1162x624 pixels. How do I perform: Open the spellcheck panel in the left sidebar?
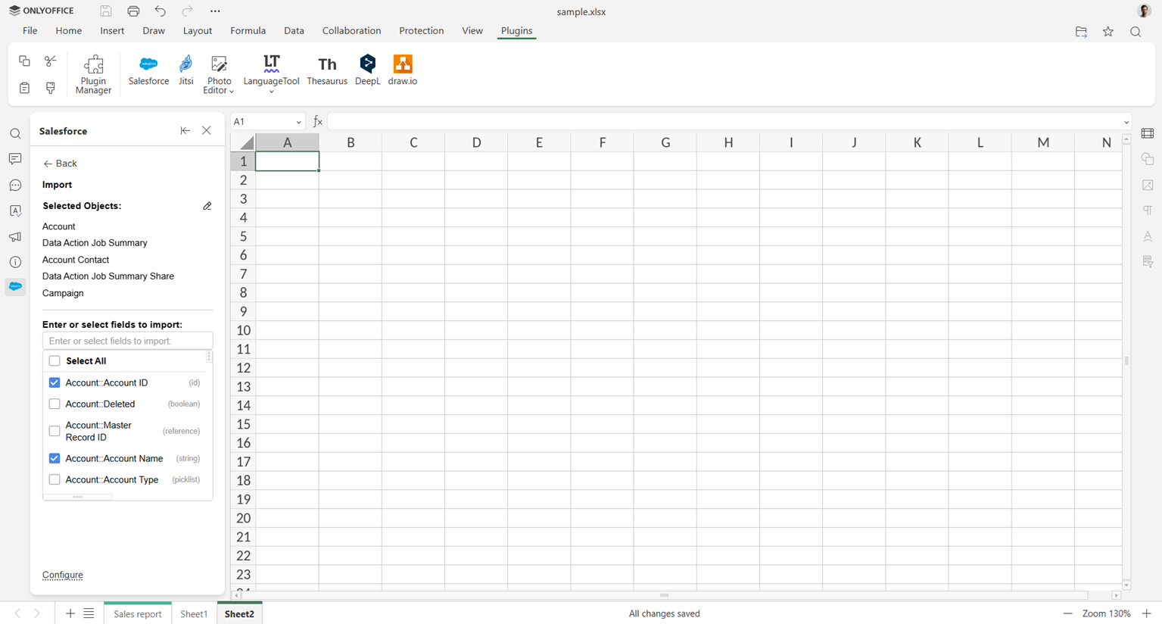pyautogui.click(x=15, y=211)
